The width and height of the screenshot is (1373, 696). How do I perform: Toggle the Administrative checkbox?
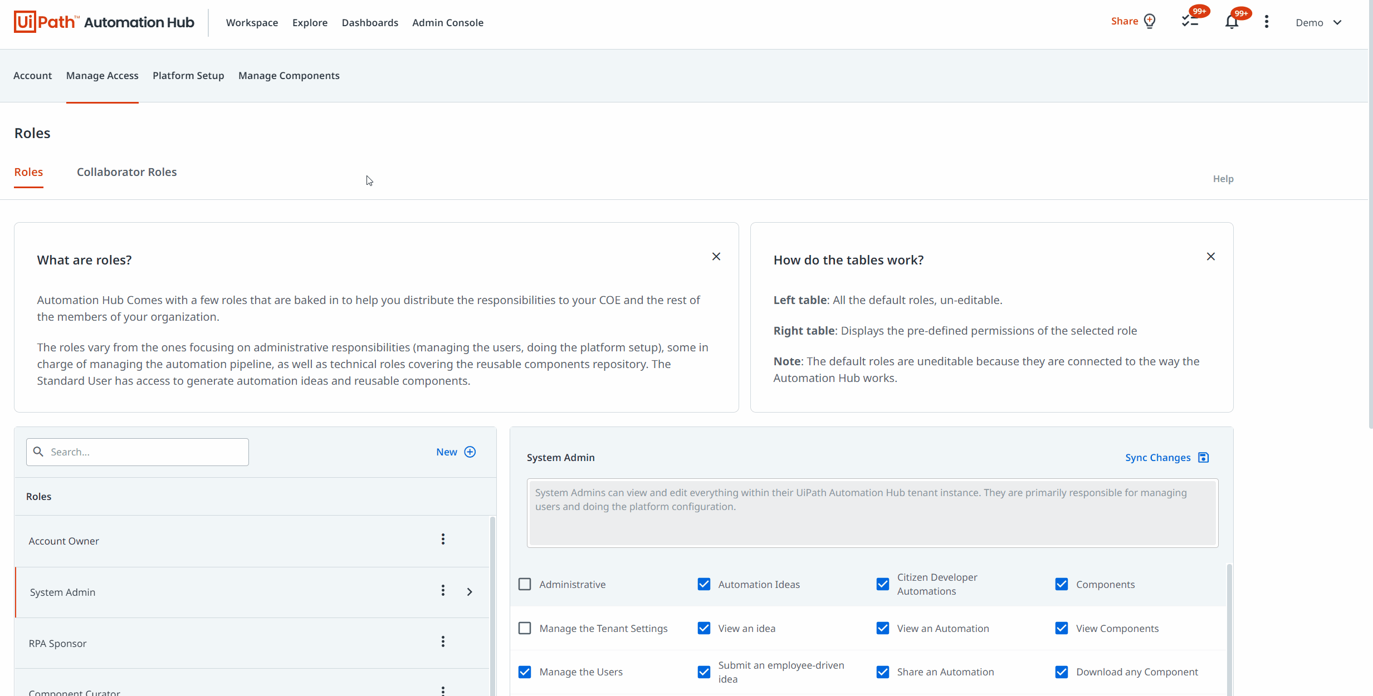(525, 584)
